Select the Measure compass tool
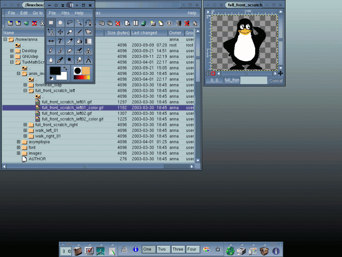The width and height of the screenshot is (342, 257). [x=88, y=60]
